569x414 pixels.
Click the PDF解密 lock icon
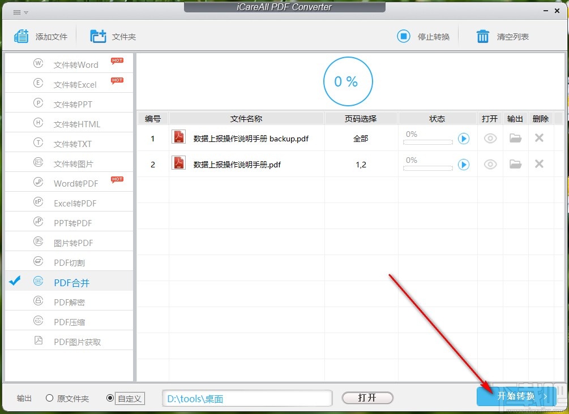point(38,300)
